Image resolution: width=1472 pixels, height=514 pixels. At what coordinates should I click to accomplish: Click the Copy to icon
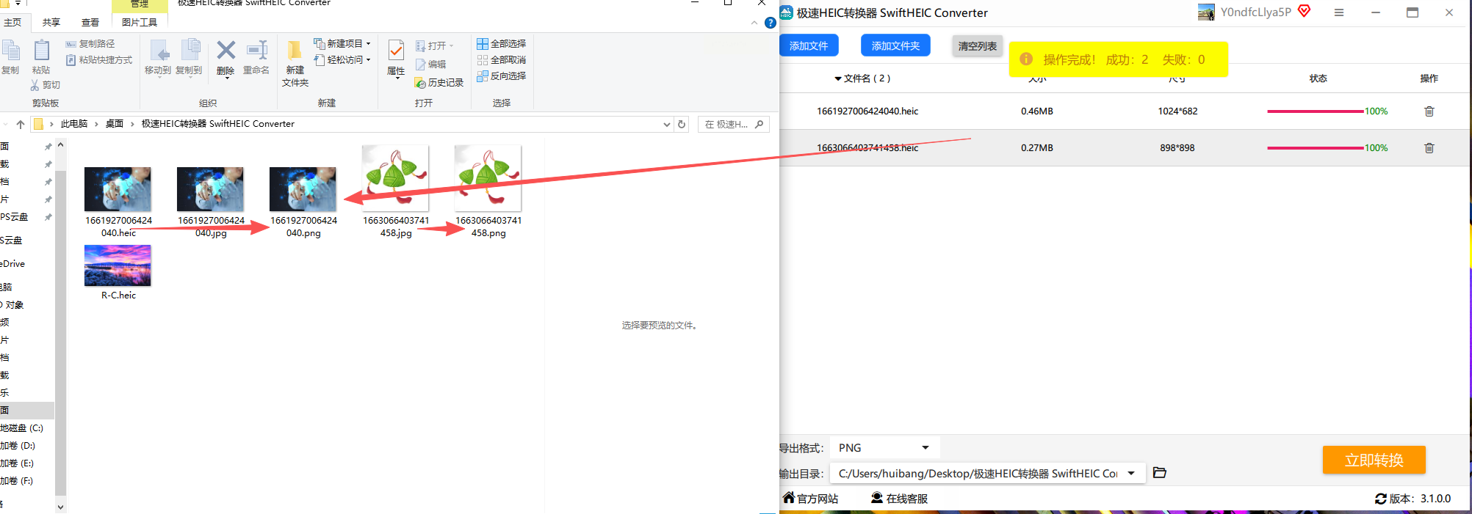[190, 51]
